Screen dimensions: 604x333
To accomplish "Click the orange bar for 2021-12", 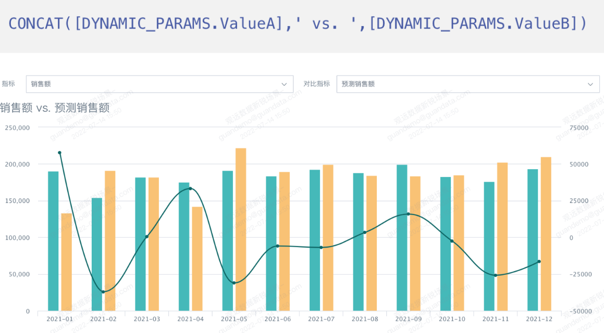I will pyautogui.click(x=546, y=234).
